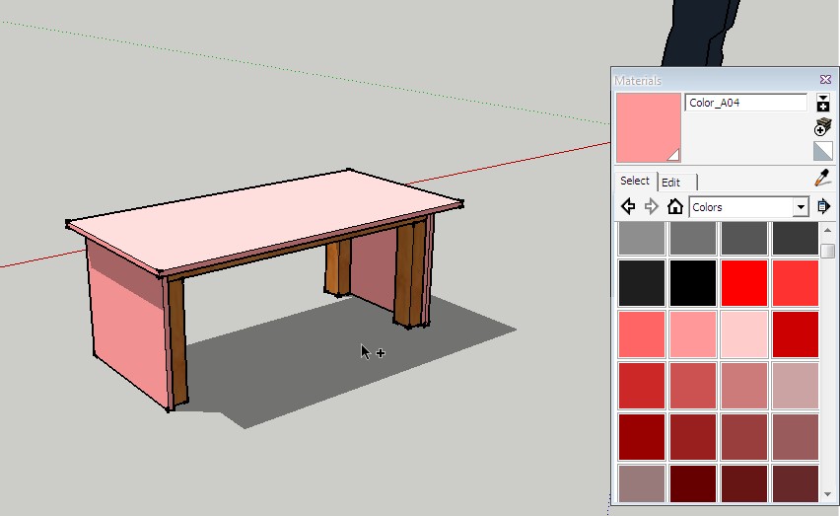Select the pure black swatch
The height and width of the screenshot is (516, 840).
click(x=693, y=283)
